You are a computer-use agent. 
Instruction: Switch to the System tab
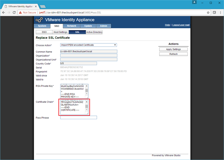click(42, 26)
